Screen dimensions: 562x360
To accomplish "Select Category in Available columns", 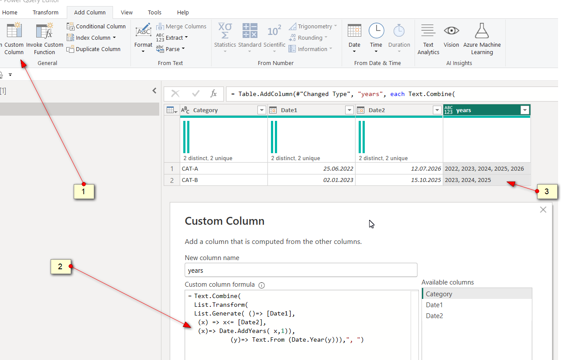I will click(x=477, y=294).
